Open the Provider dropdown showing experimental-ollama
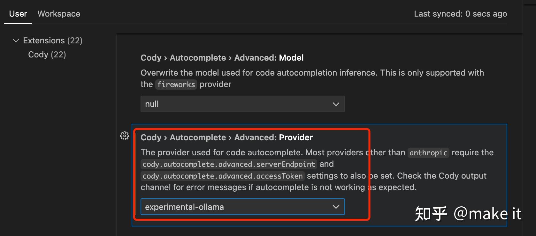 [236, 207]
